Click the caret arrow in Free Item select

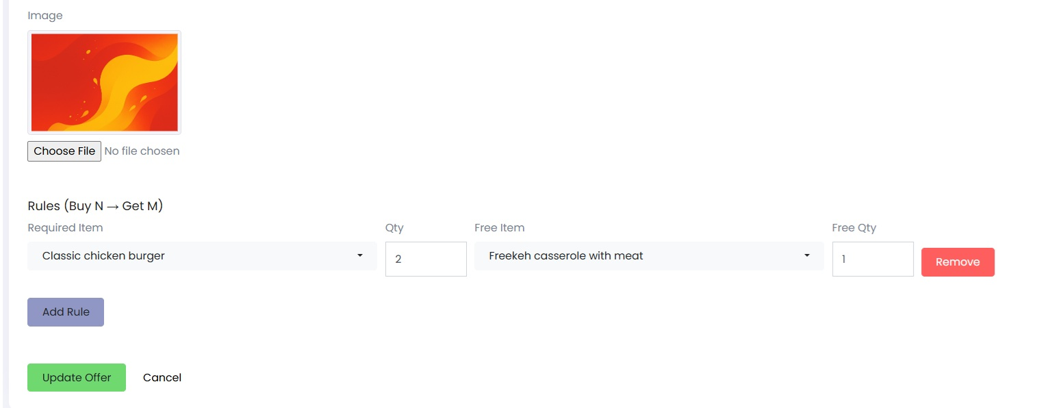[807, 256]
